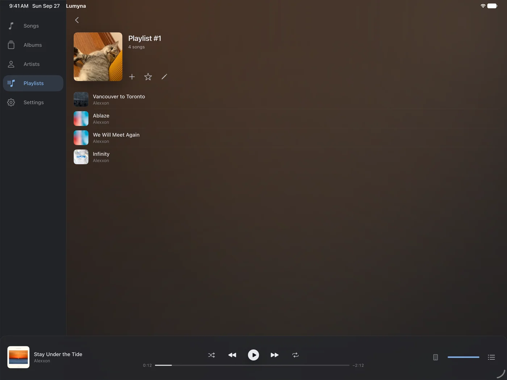Click the Infinity album thumbnail

tap(81, 157)
